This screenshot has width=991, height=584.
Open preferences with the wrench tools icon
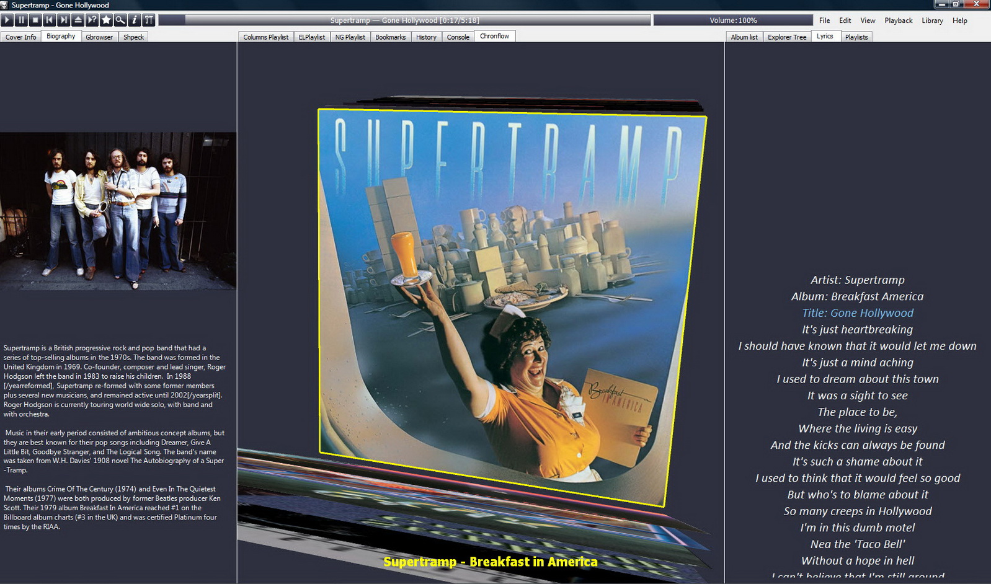(149, 20)
